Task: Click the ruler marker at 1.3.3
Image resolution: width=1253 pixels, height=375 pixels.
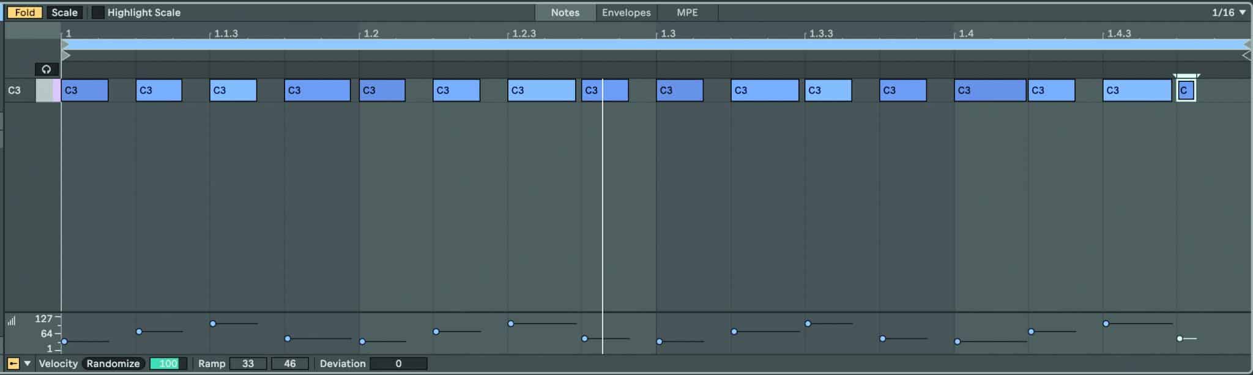Action: click(x=821, y=33)
